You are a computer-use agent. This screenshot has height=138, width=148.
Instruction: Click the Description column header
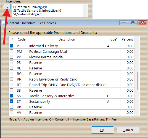67,39
